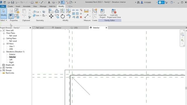Collapse the Elevations (Elevation 1) node
This screenshot has height=105, width=187.
4,52
